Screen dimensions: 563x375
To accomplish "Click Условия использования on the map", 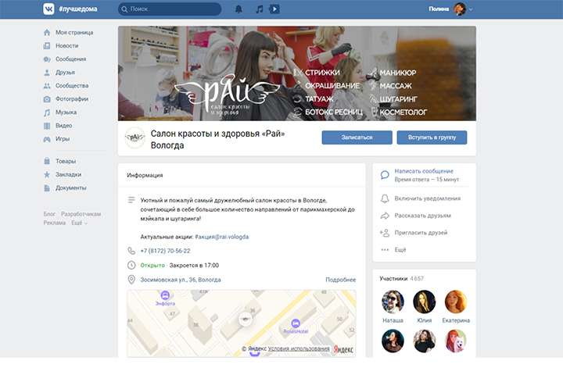I will click(299, 348).
